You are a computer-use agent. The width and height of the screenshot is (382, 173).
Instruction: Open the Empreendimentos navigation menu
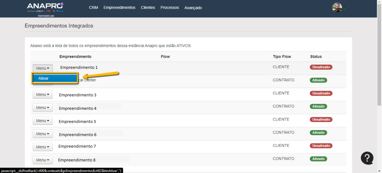(119, 8)
